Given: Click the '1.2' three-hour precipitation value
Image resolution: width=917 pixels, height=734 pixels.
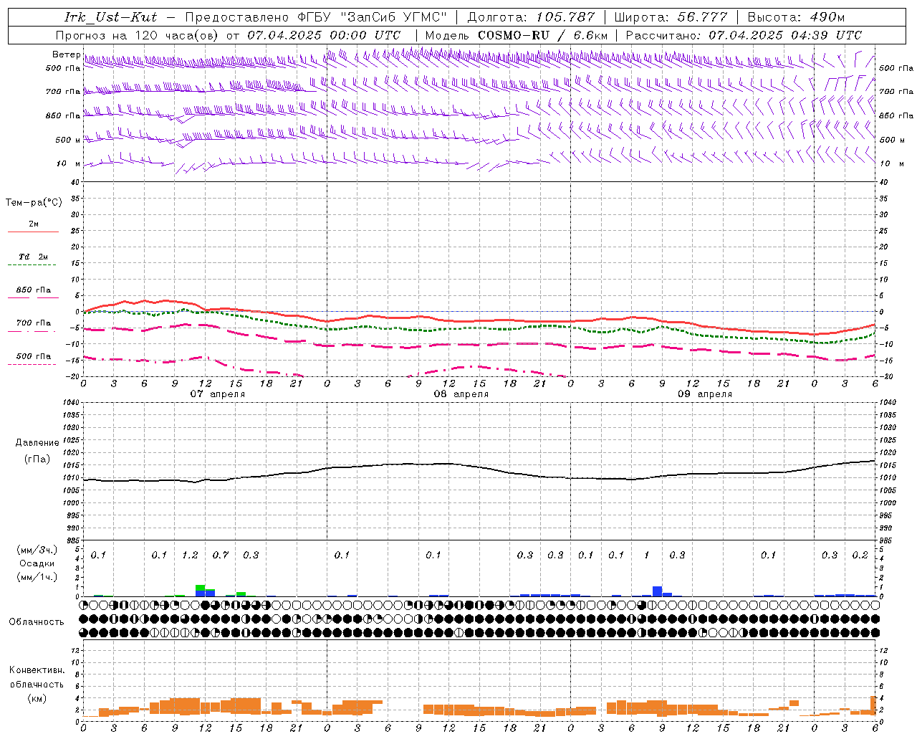Looking at the screenshot, I should pyautogui.click(x=190, y=555).
